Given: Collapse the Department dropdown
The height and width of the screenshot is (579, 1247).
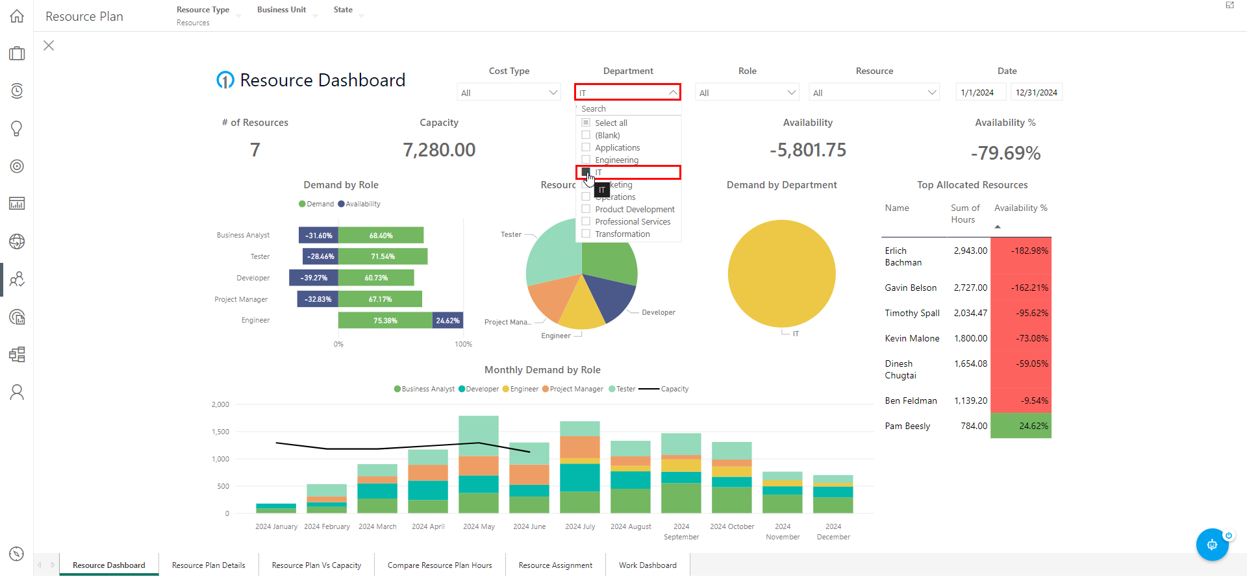Looking at the screenshot, I should 673,93.
